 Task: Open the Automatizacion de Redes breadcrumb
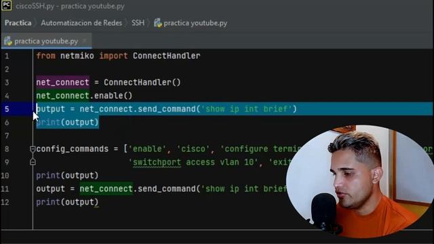pos(81,23)
